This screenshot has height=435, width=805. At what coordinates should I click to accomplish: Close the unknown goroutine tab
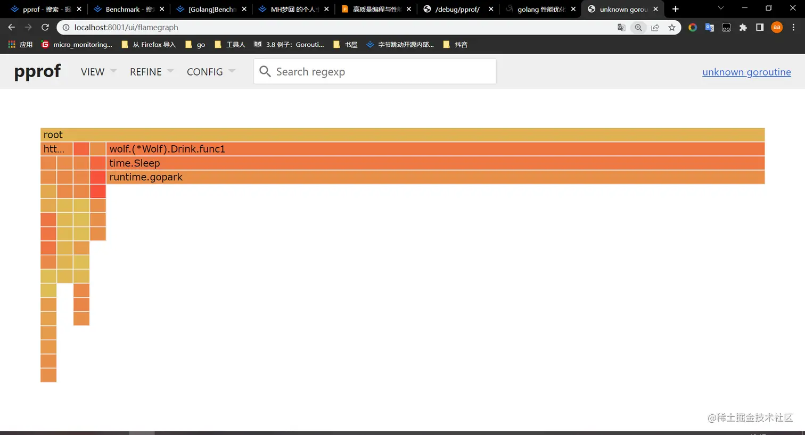click(x=655, y=9)
